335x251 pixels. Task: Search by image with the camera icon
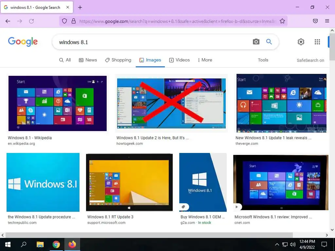[x=256, y=42]
